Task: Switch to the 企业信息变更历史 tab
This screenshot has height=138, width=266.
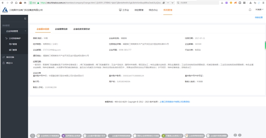Action: click(x=81, y=29)
